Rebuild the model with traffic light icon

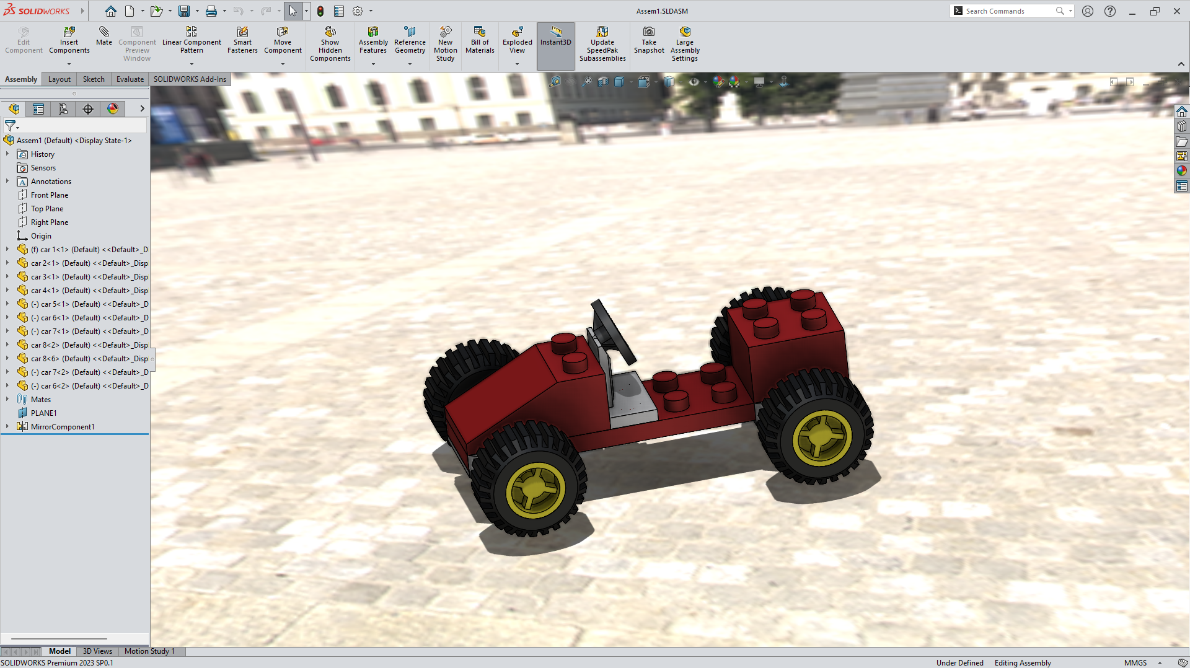(320, 11)
